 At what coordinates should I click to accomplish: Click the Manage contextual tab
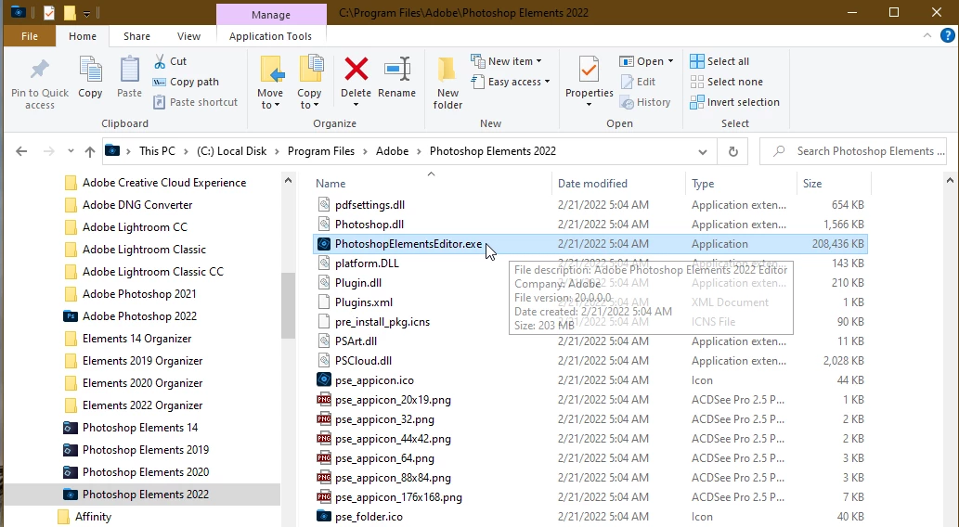271,15
